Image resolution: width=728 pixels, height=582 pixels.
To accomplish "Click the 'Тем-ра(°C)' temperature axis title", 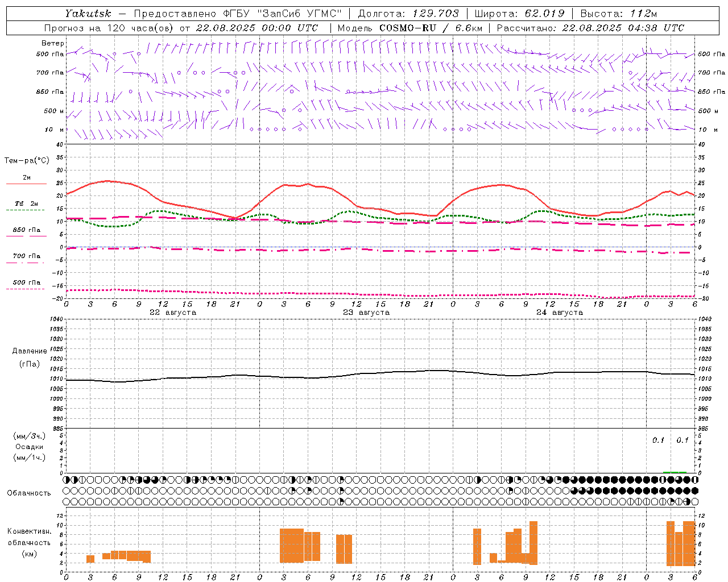I will (27, 161).
